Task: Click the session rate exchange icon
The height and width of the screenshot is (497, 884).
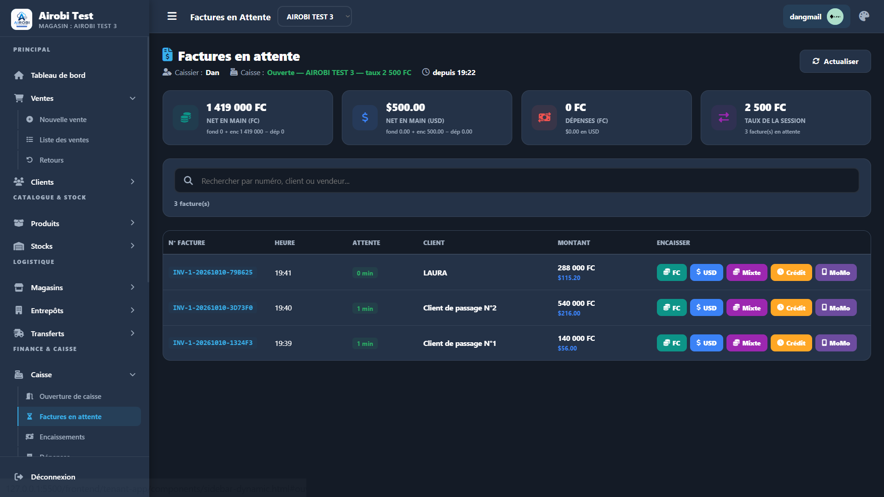Action: [x=724, y=117]
